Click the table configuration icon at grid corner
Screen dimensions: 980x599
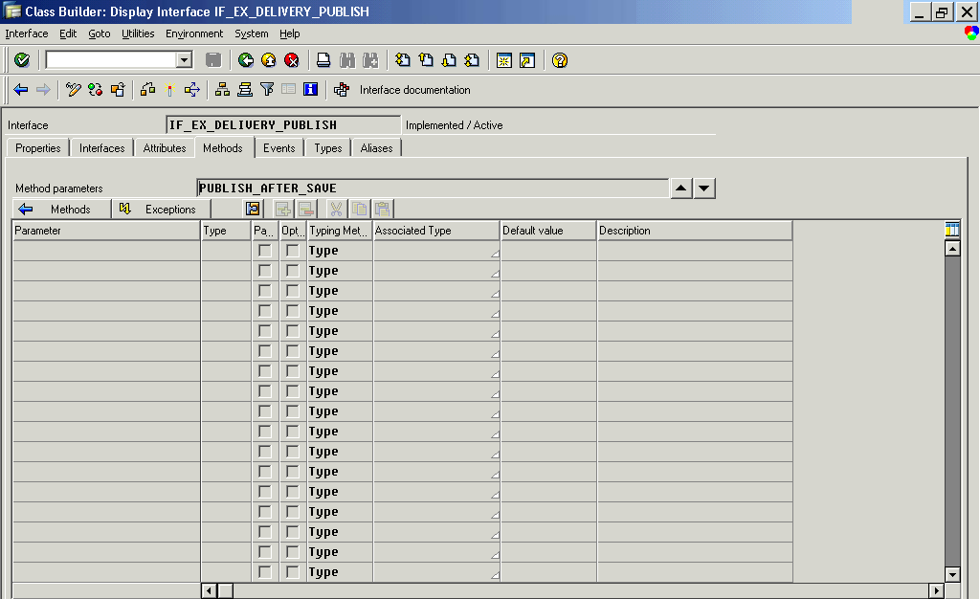point(952,230)
